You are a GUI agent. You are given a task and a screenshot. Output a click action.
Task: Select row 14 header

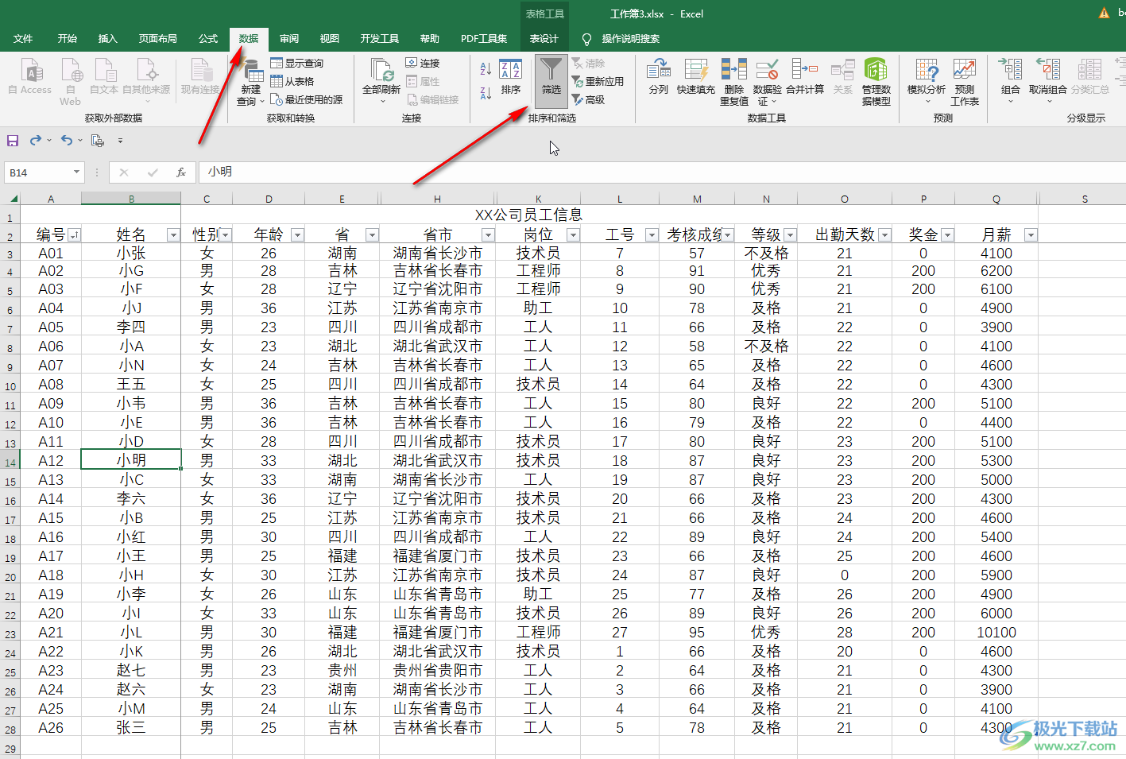point(10,461)
